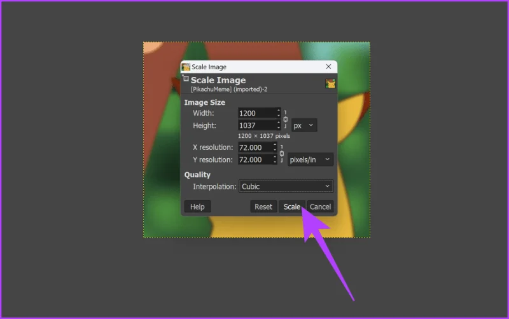Increase Width using the up stepper
This screenshot has width=509, height=319.
pyautogui.click(x=279, y=111)
